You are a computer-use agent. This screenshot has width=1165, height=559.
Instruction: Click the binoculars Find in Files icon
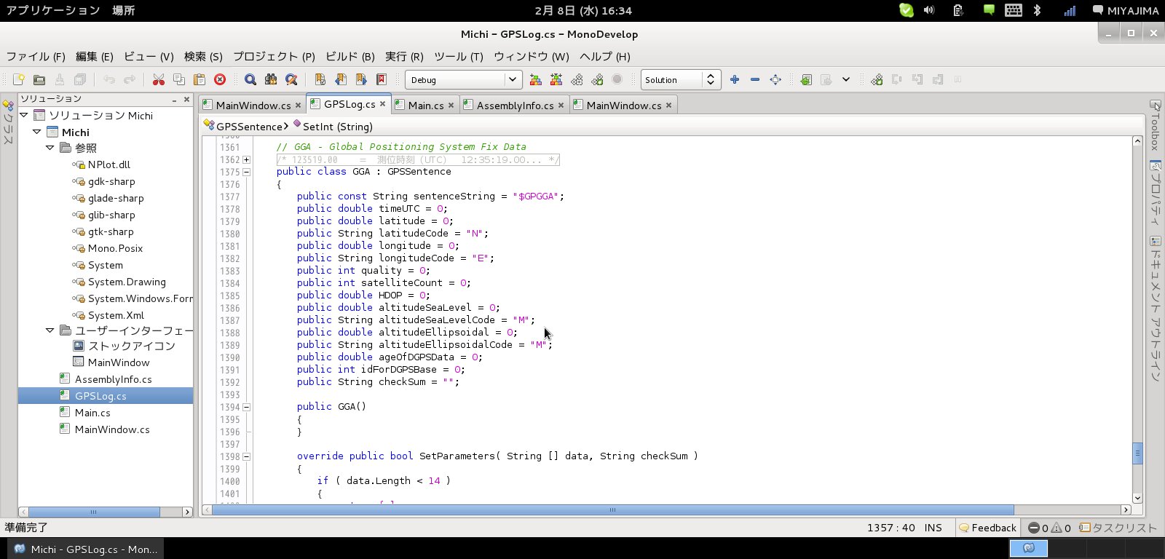coord(271,79)
